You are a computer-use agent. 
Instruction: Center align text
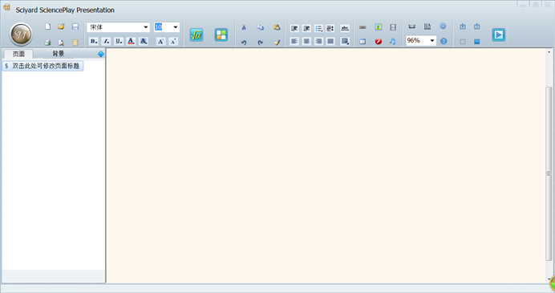tap(306, 42)
